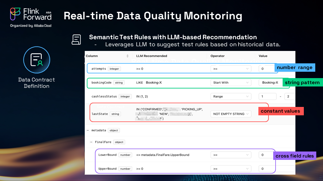Click the string type tag on lastState
Screen dimensions: 323x181
click(115, 114)
